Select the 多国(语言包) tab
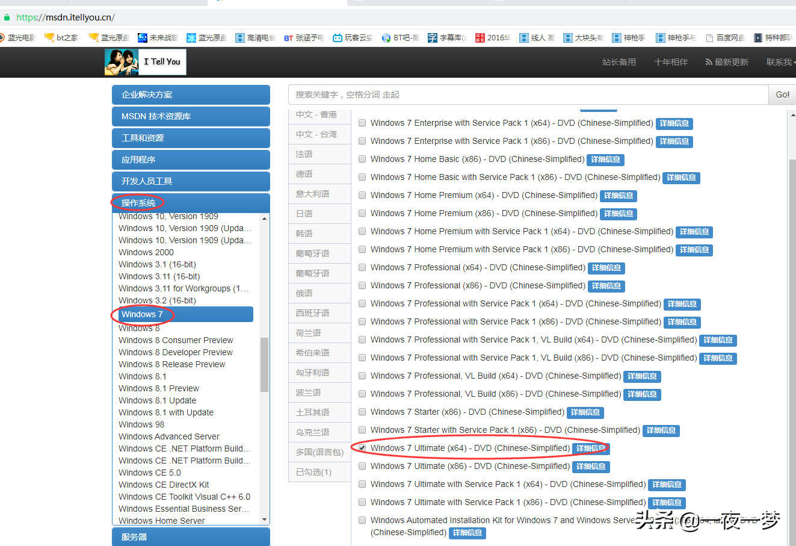Image resolution: width=796 pixels, height=546 pixels. tap(319, 452)
